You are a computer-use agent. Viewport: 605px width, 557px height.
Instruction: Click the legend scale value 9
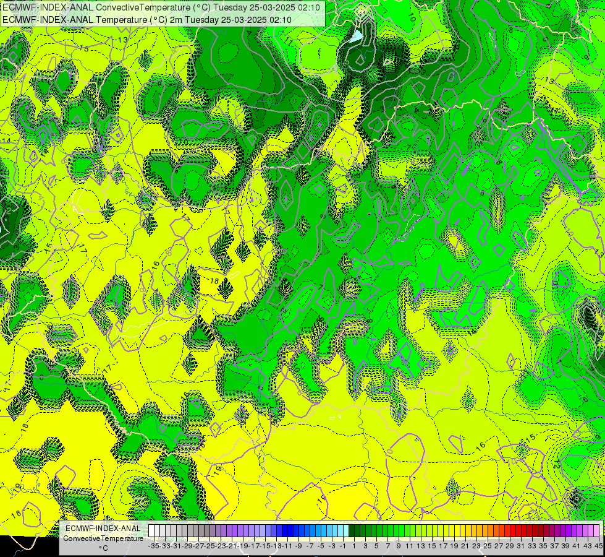(x=399, y=546)
